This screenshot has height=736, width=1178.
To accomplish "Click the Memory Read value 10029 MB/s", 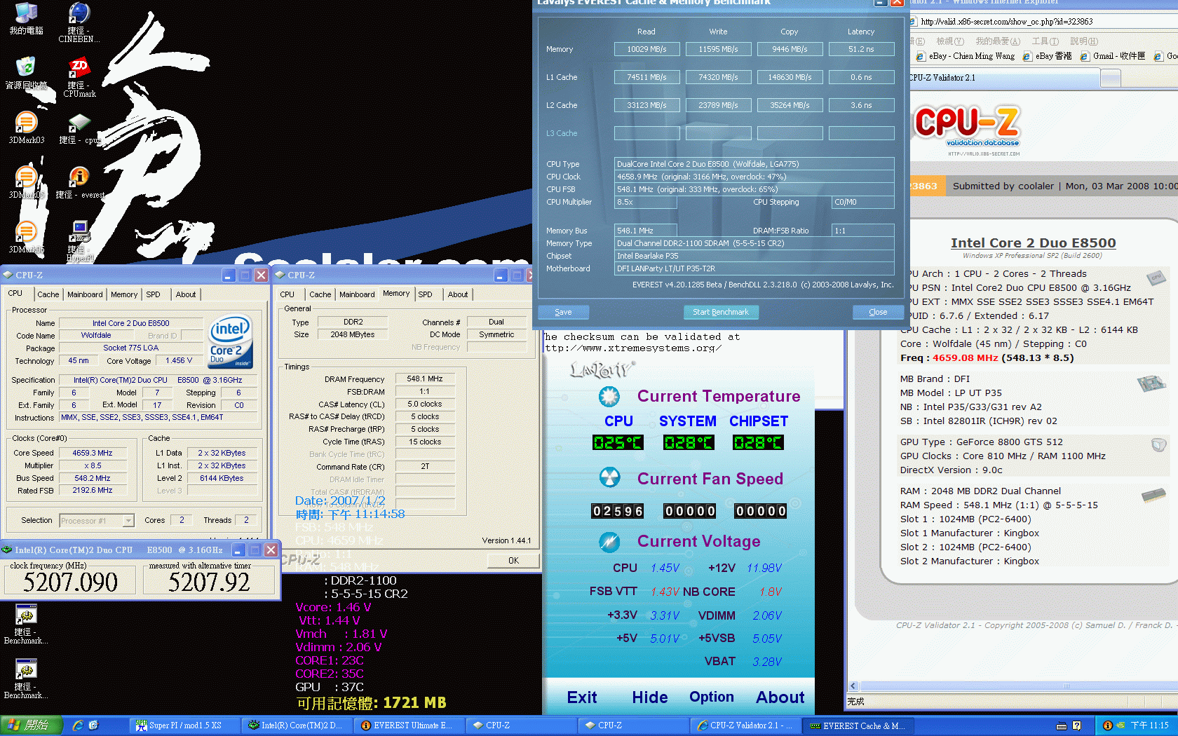I will [x=646, y=49].
